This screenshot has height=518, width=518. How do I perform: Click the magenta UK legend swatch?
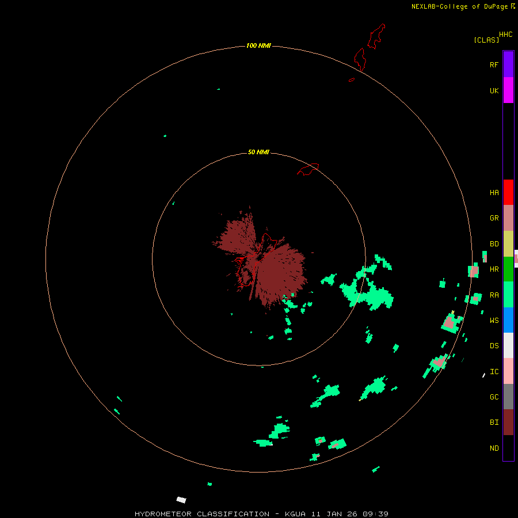[508, 90]
